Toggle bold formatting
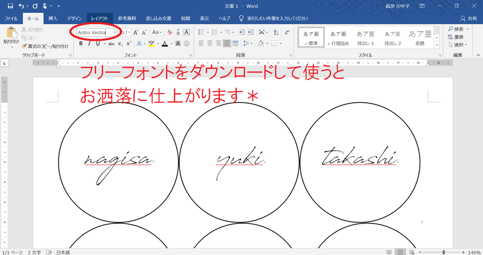This screenshot has width=483, height=255. [80, 44]
